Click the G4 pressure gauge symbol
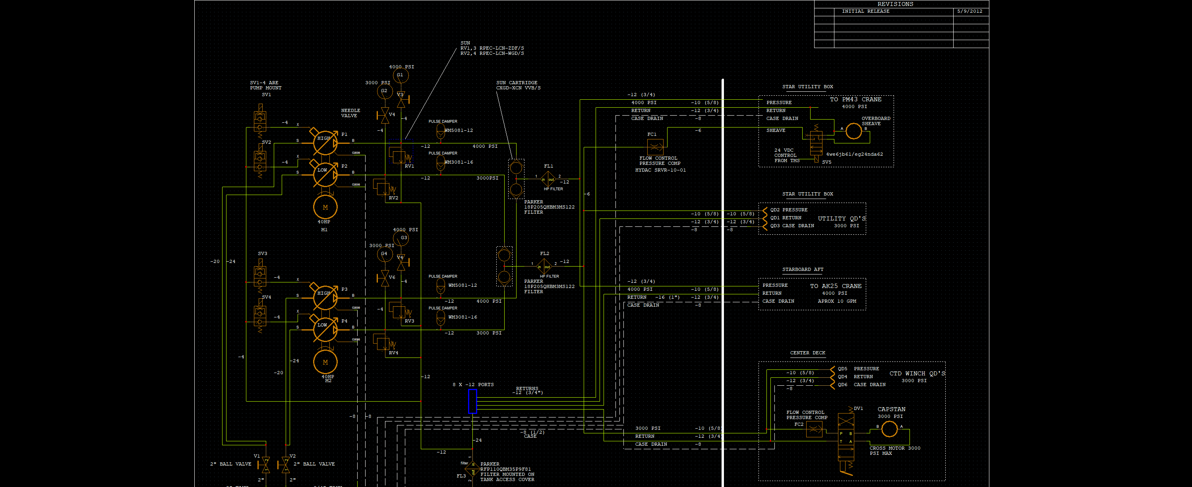The width and height of the screenshot is (1192, 487). pyautogui.click(x=385, y=253)
